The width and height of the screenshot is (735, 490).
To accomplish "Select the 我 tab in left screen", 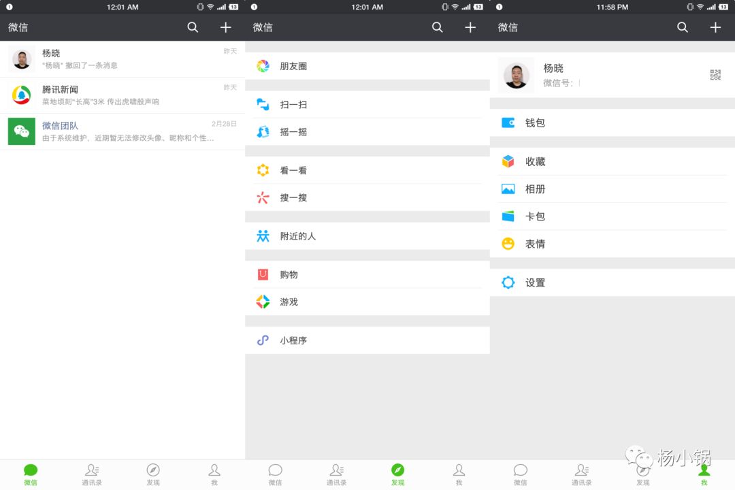I will [214, 474].
